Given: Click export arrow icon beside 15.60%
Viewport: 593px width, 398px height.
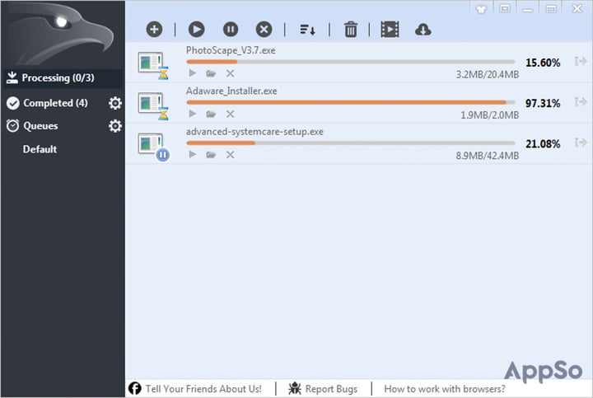Looking at the screenshot, I should tap(581, 61).
